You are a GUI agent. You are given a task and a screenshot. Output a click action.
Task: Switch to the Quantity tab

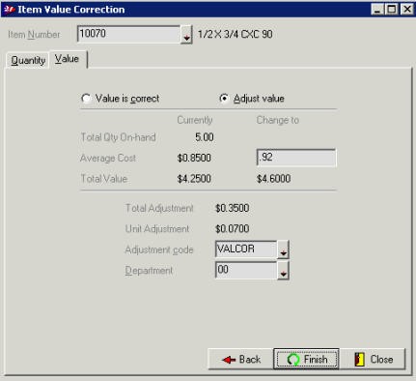28,60
